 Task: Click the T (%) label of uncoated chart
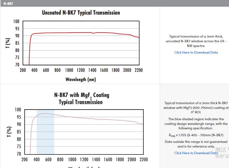[x=8, y=43]
